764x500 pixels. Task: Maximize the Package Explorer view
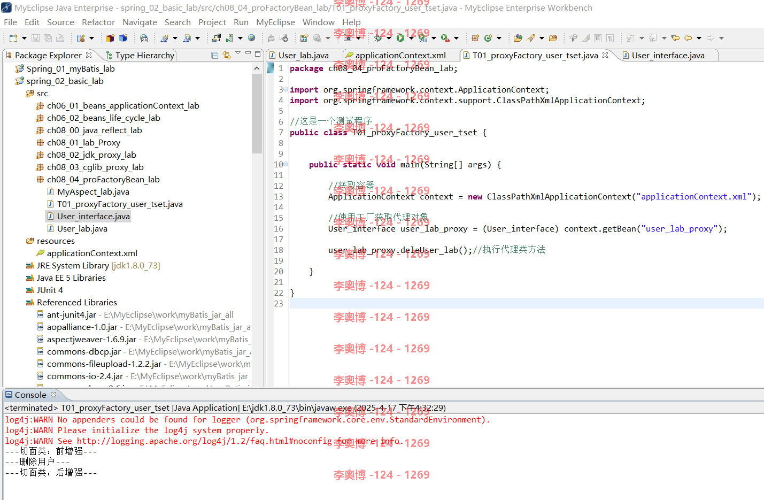point(258,54)
